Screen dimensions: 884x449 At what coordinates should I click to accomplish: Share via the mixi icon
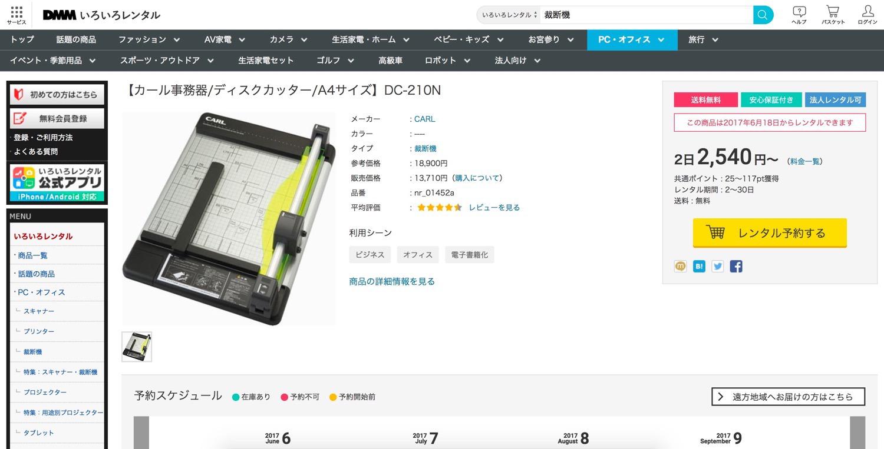681,266
